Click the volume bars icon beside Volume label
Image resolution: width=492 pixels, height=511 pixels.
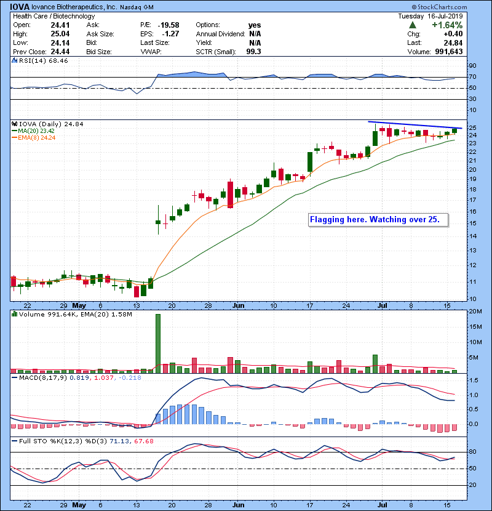coord(14,314)
